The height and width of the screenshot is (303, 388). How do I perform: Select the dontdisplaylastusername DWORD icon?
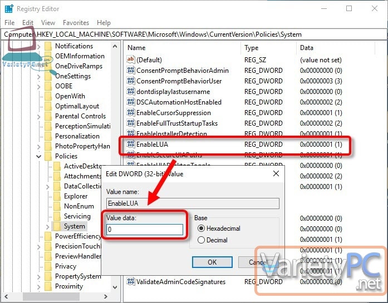tap(131, 91)
